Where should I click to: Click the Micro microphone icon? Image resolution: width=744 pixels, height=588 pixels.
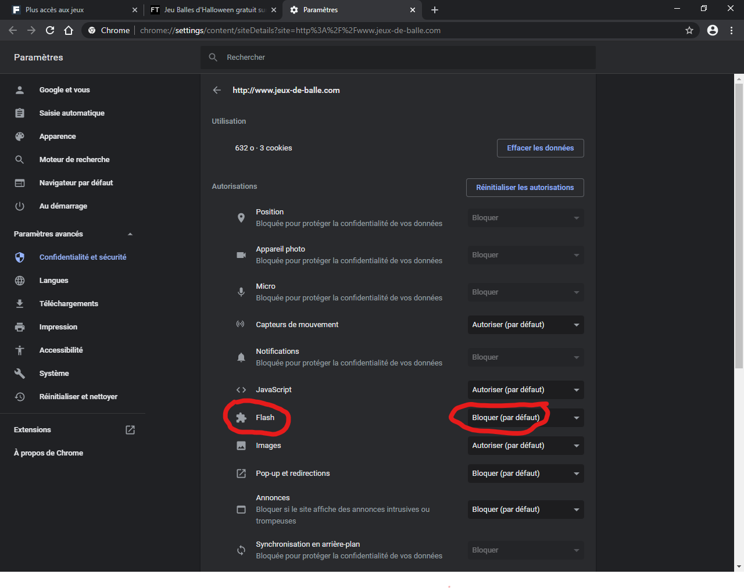pyautogui.click(x=241, y=292)
